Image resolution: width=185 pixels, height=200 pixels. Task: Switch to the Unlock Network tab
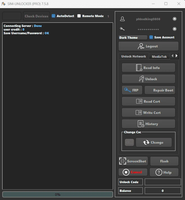[133, 56]
